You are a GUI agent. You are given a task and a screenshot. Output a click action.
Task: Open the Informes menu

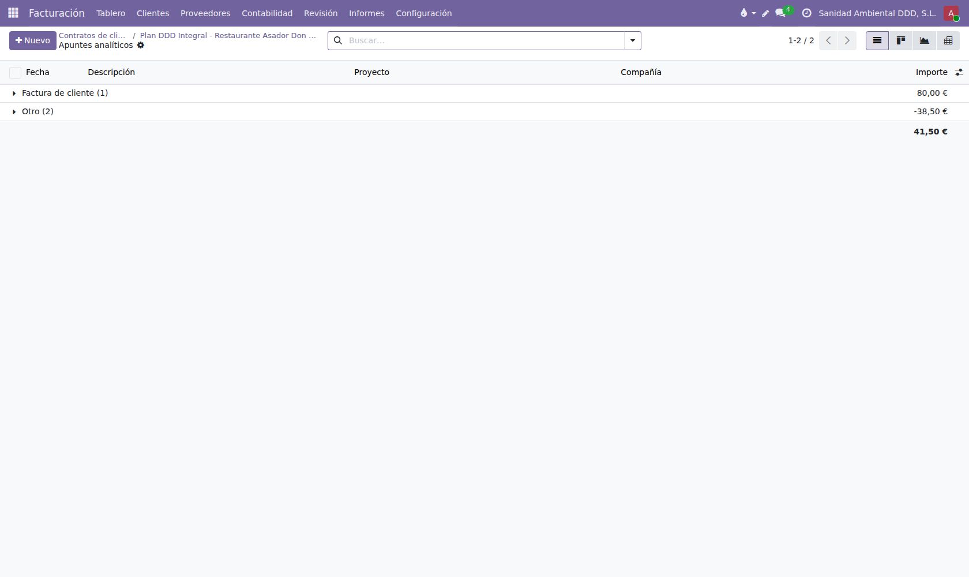coord(366,13)
